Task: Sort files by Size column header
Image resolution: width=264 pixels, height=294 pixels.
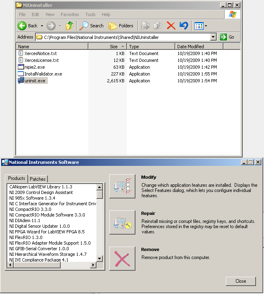Action: [x=108, y=46]
